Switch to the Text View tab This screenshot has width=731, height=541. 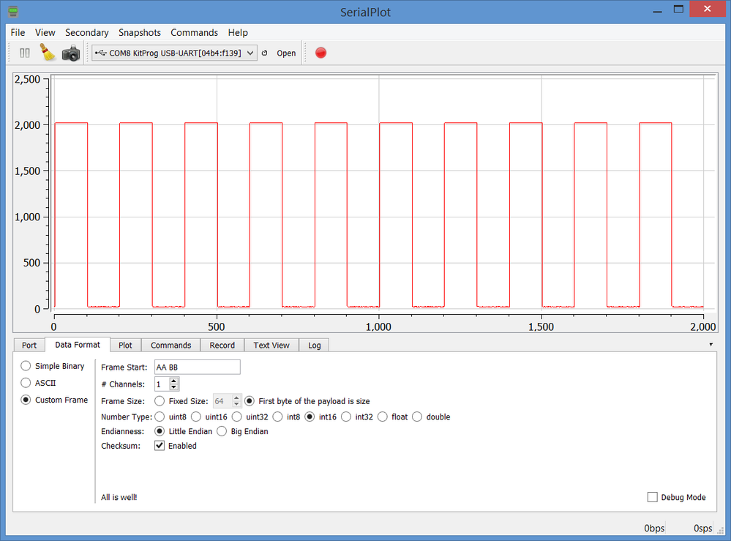point(271,345)
